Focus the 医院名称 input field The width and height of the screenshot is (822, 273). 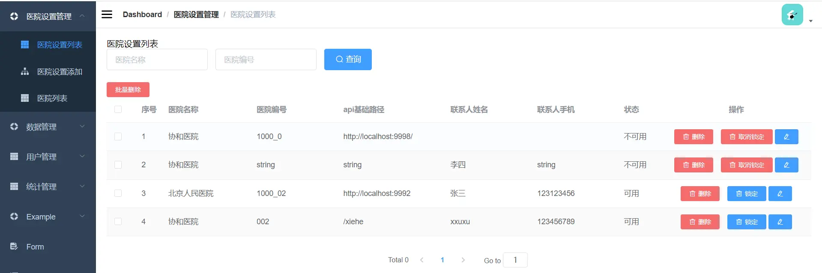click(157, 59)
